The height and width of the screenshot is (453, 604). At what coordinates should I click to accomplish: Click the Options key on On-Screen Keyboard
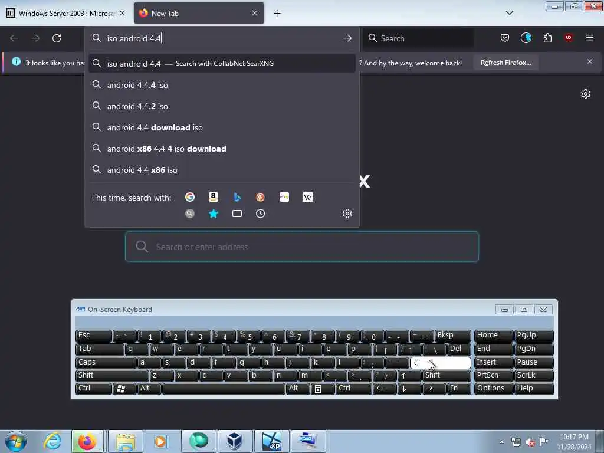494,389
